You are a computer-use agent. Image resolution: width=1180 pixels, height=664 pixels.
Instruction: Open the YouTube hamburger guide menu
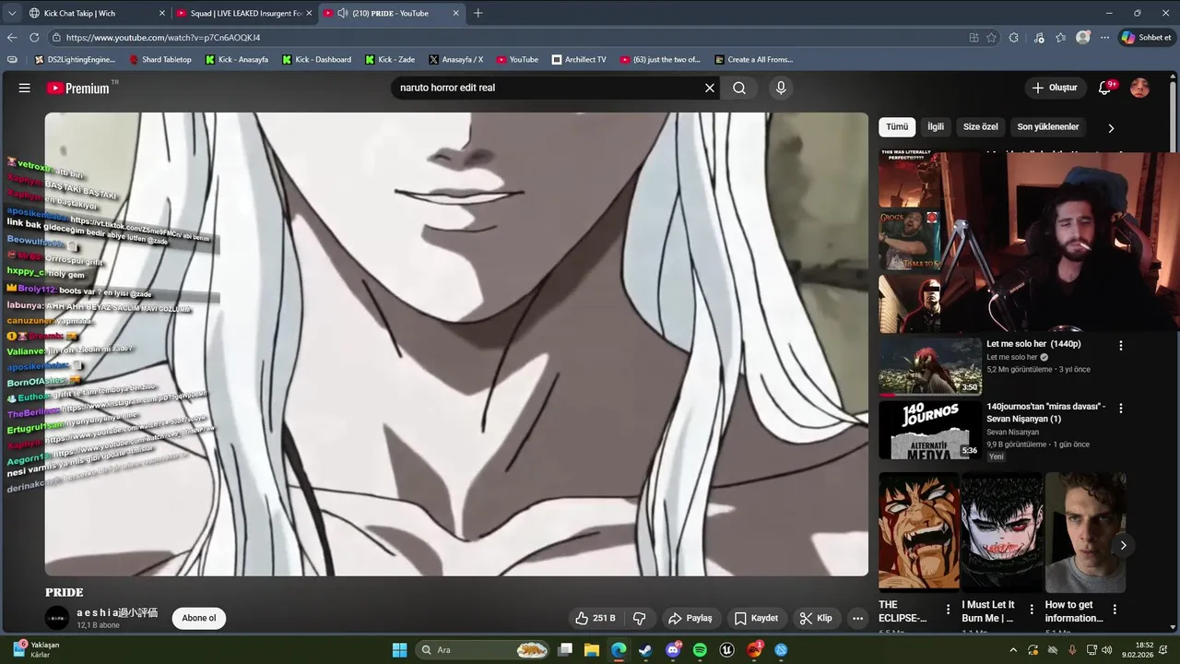[x=24, y=88]
